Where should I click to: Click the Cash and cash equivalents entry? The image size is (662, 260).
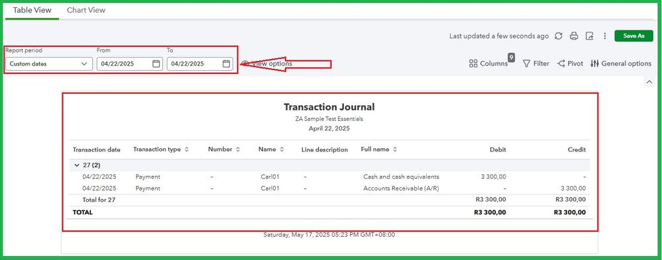tap(401, 177)
